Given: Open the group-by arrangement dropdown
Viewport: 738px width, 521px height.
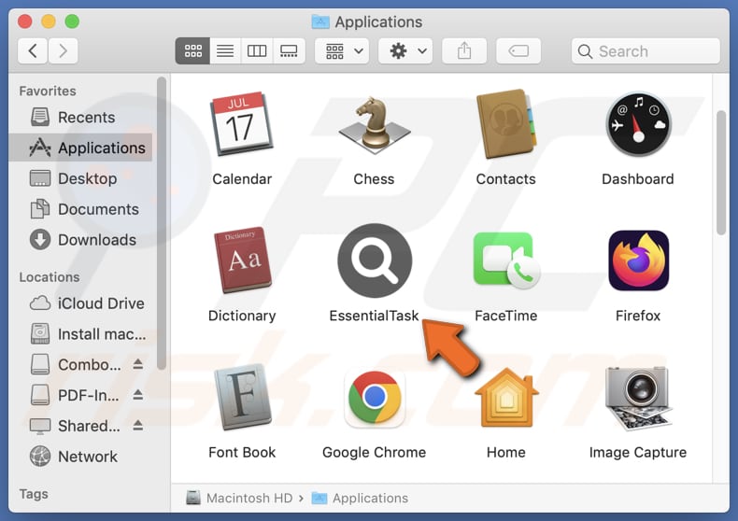Looking at the screenshot, I should (x=342, y=50).
